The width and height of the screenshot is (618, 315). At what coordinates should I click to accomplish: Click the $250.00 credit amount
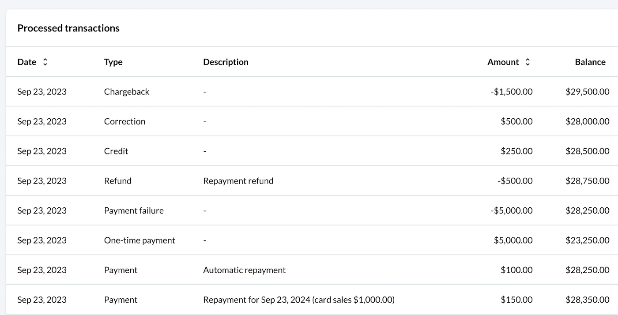click(516, 151)
